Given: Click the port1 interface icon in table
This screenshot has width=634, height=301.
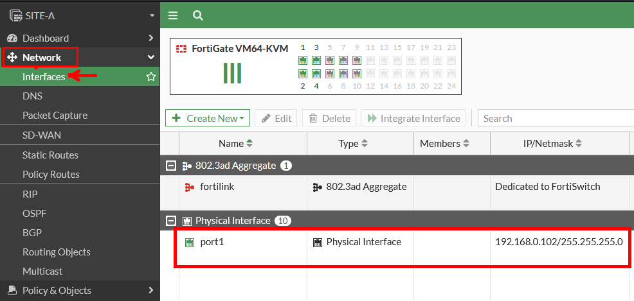Looking at the screenshot, I should coord(190,243).
